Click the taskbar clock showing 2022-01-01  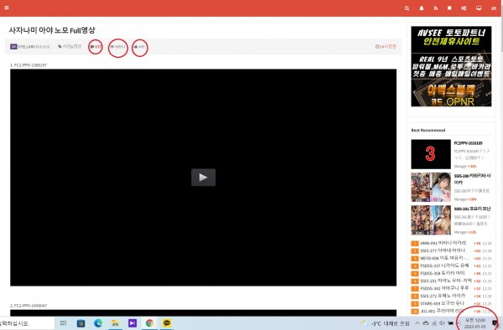[x=475, y=323]
